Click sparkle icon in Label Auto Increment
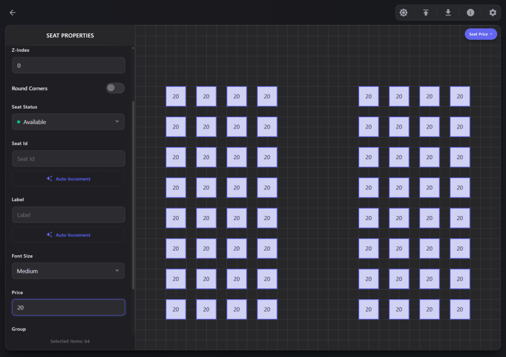 click(x=49, y=235)
